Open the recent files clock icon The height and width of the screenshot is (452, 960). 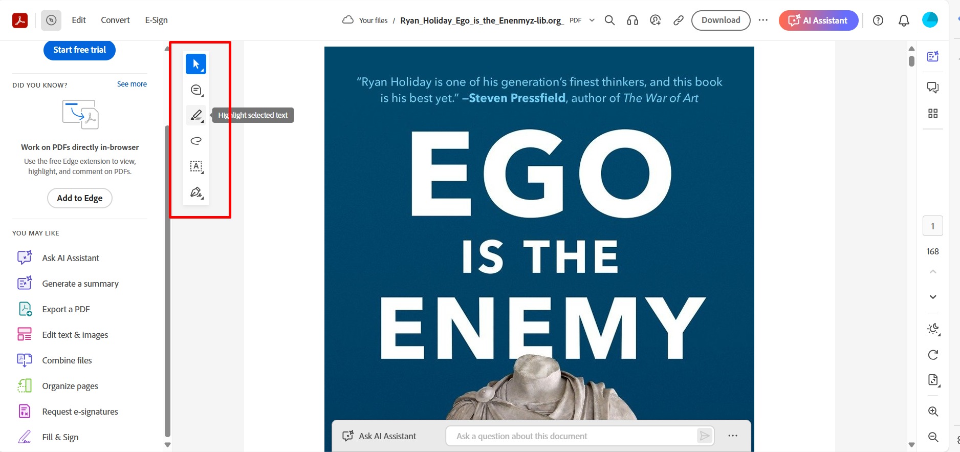51,20
